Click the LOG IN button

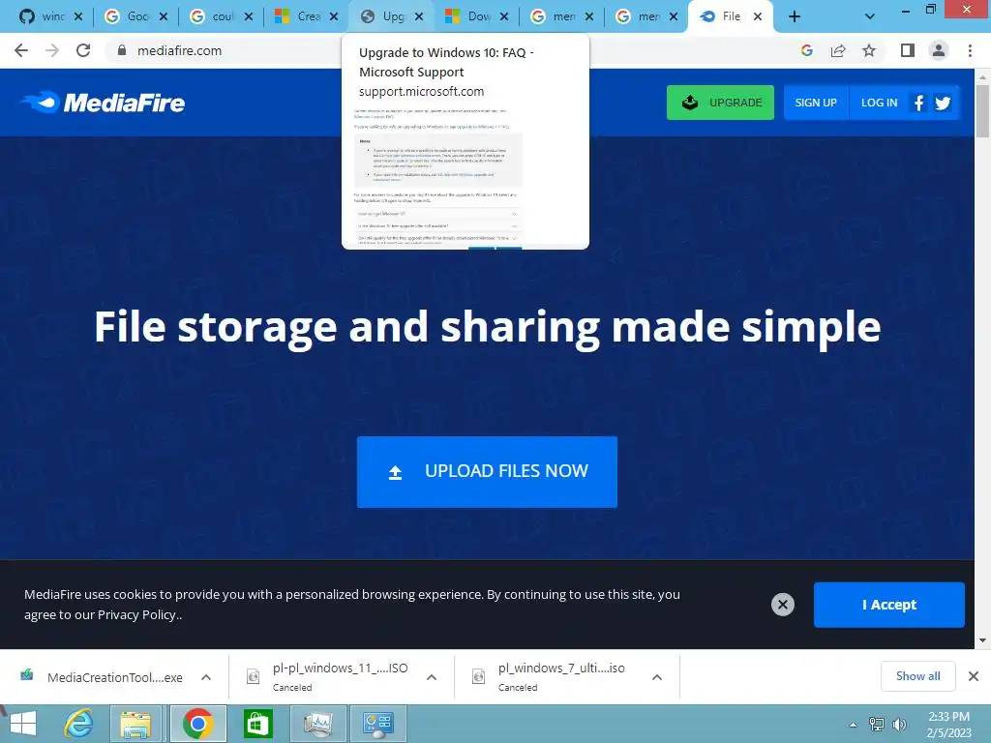tap(879, 103)
